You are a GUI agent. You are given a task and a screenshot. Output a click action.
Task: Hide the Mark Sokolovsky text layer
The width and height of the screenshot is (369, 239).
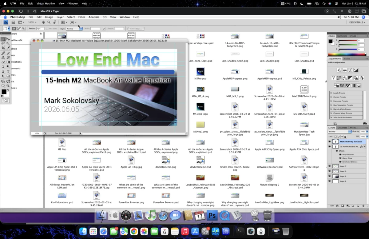(329, 141)
